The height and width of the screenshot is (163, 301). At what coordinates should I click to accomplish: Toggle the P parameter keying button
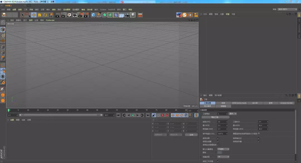[x=186, y=115]
